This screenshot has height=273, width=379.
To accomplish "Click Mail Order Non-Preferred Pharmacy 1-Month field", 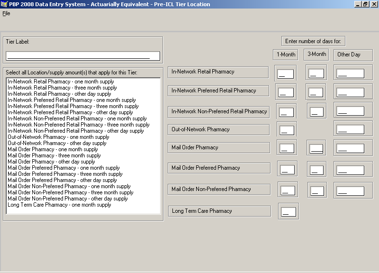I will tap(288, 191).
